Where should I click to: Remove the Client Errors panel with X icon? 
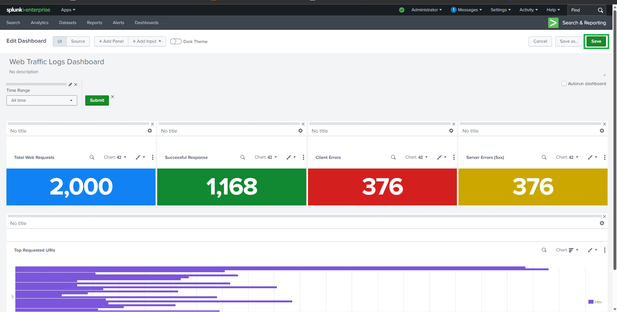click(454, 124)
